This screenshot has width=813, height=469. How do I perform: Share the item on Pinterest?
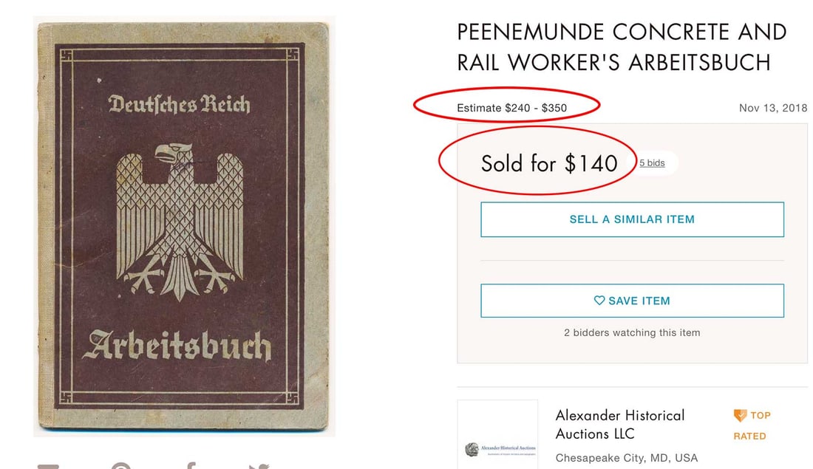tap(120, 466)
